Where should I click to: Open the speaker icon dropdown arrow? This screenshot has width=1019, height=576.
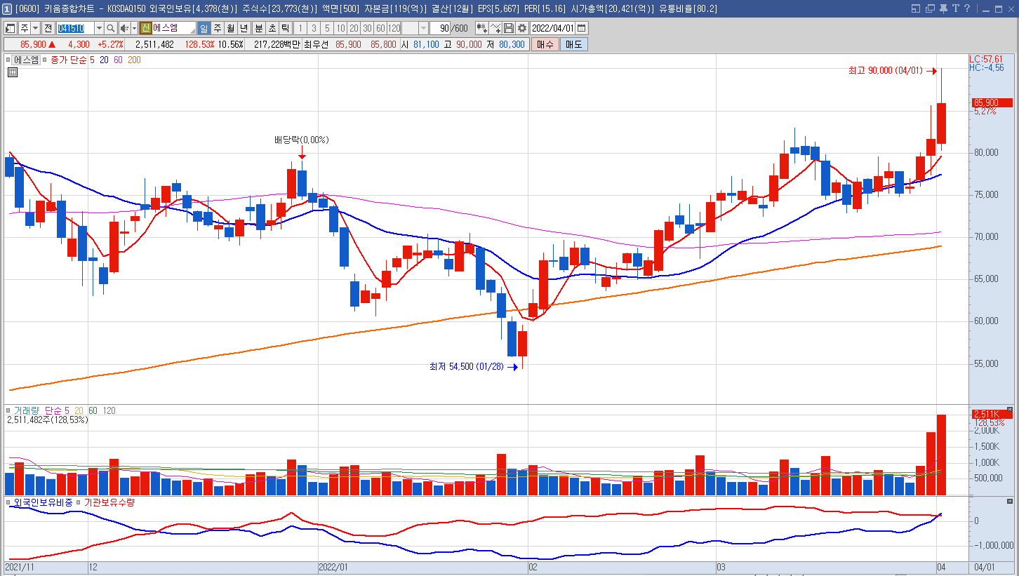point(134,28)
